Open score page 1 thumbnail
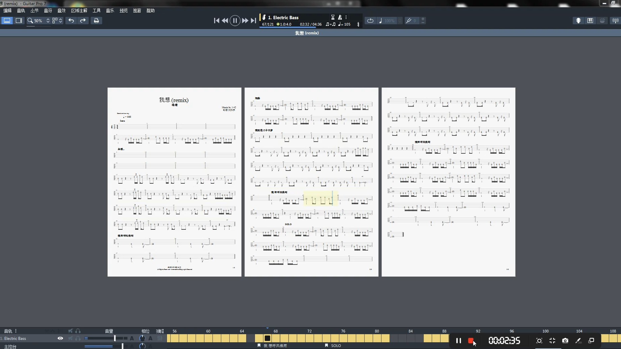This screenshot has width=621, height=349. click(x=174, y=182)
